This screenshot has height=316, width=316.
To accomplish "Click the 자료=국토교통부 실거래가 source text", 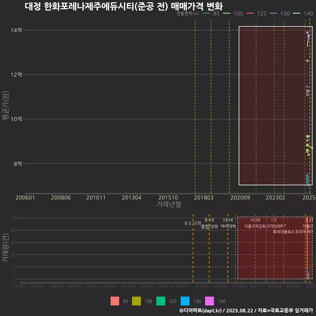I will tap(285, 310).
